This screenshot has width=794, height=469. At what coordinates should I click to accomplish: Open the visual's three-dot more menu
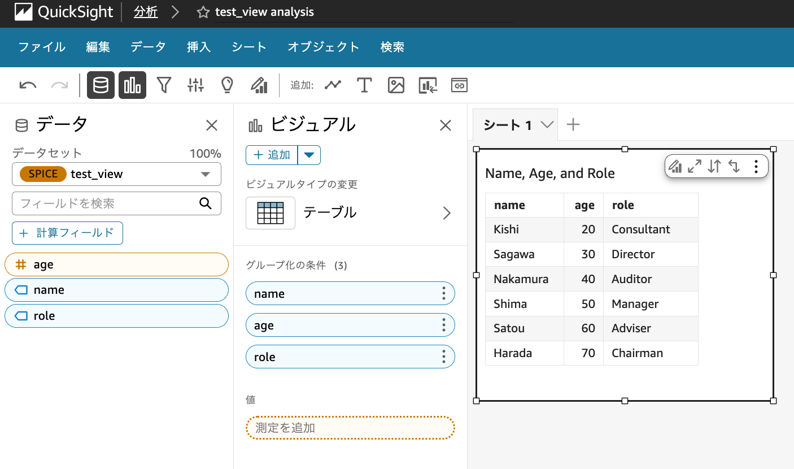tap(756, 166)
